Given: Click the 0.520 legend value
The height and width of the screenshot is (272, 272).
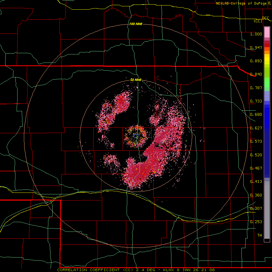Looking at the screenshot, I should coord(256,155).
